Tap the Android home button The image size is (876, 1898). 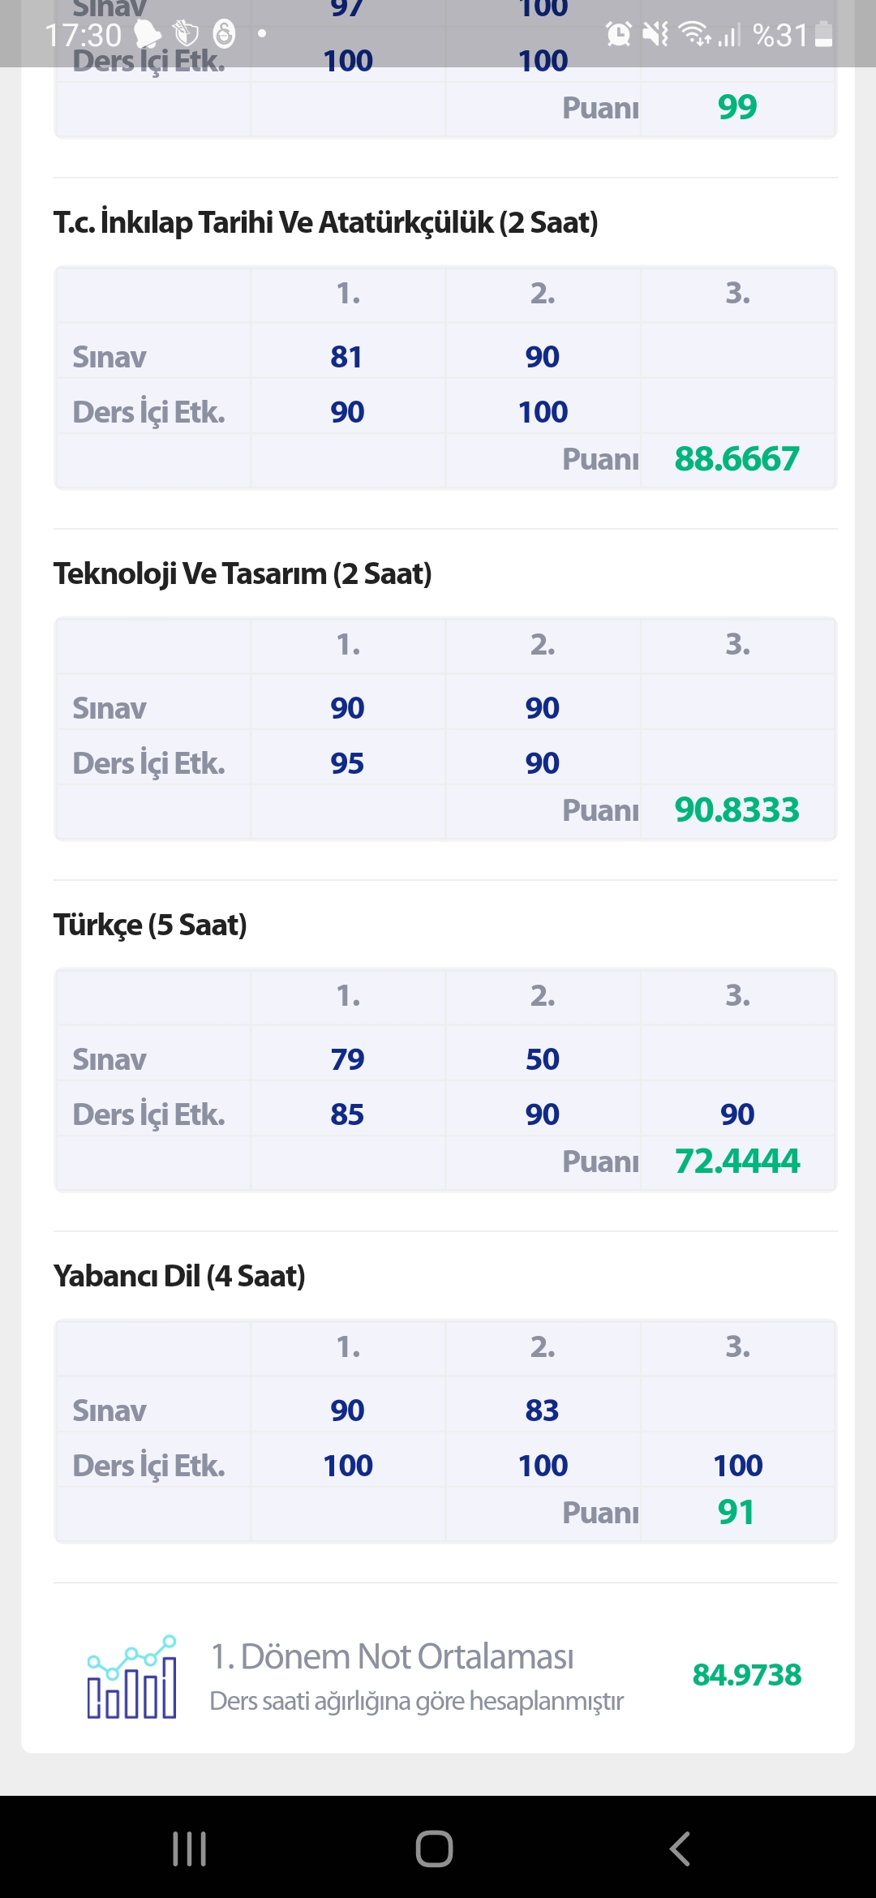tap(434, 1849)
